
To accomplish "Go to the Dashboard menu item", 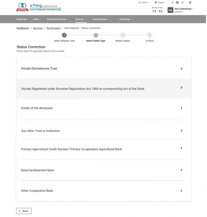I will click(x=22, y=19).
